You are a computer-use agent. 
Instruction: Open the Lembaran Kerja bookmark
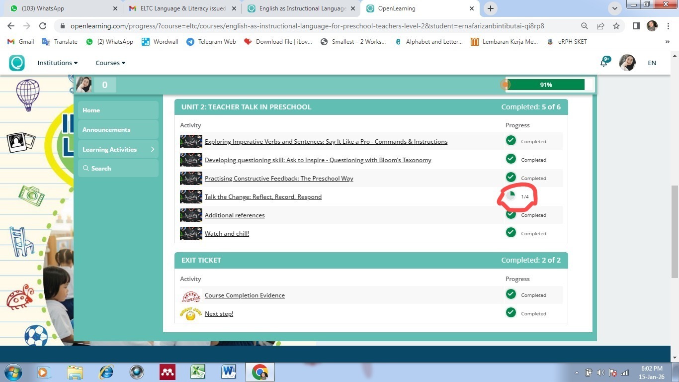tap(504, 42)
